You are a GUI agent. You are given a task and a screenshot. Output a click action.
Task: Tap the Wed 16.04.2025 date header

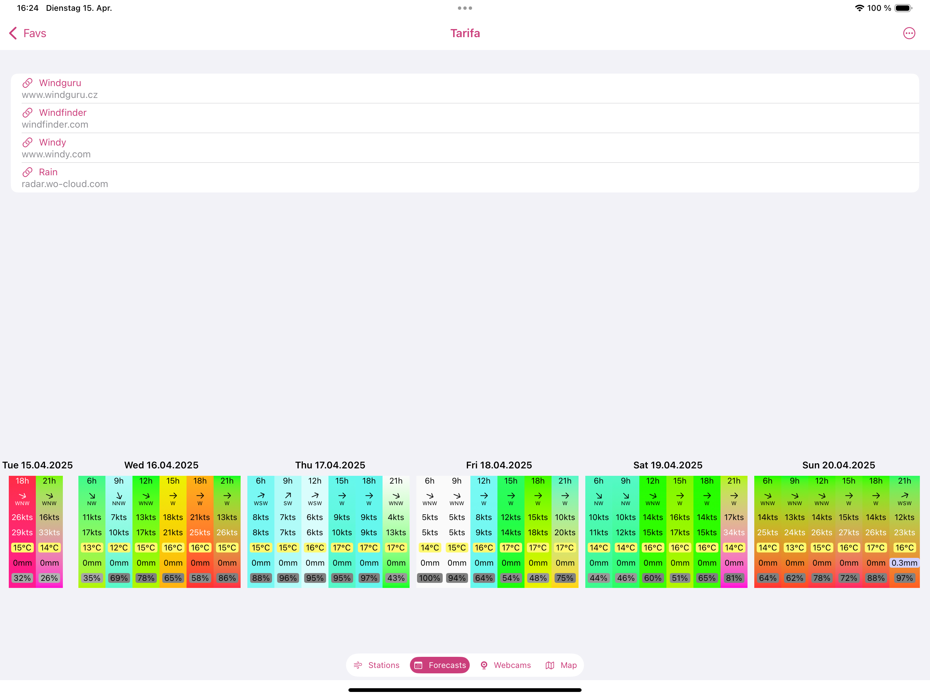tap(162, 465)
